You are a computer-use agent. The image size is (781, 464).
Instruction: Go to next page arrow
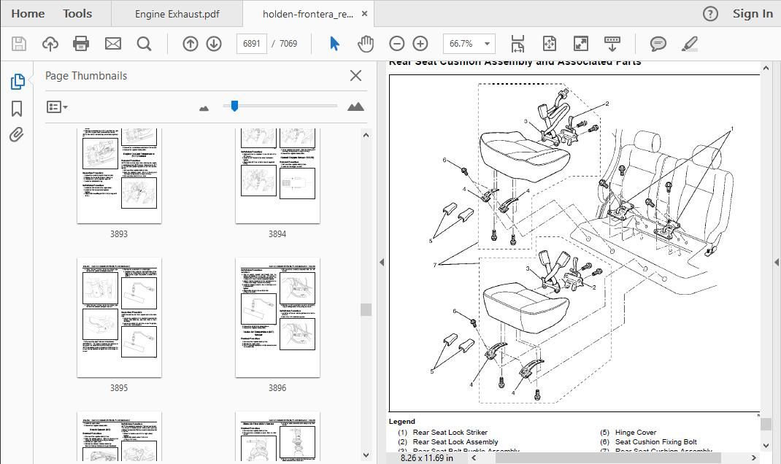coord(214,44)
